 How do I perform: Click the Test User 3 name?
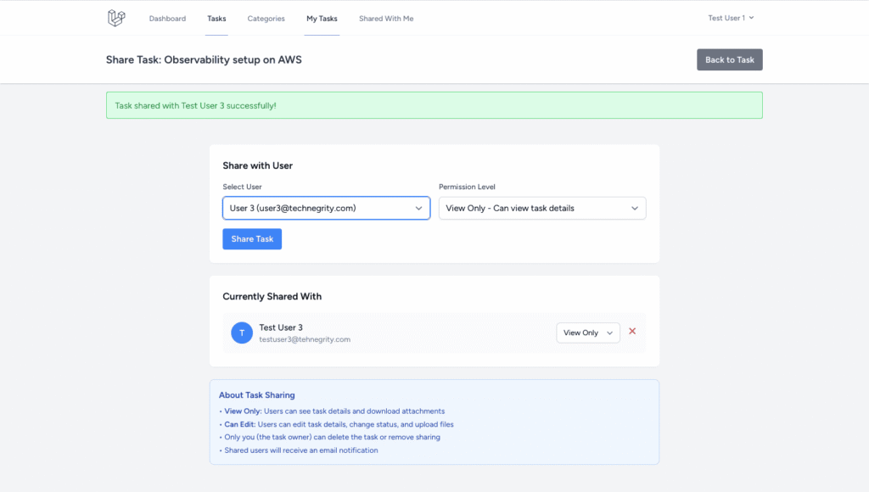pyautogui.click(x=281, y=327)
